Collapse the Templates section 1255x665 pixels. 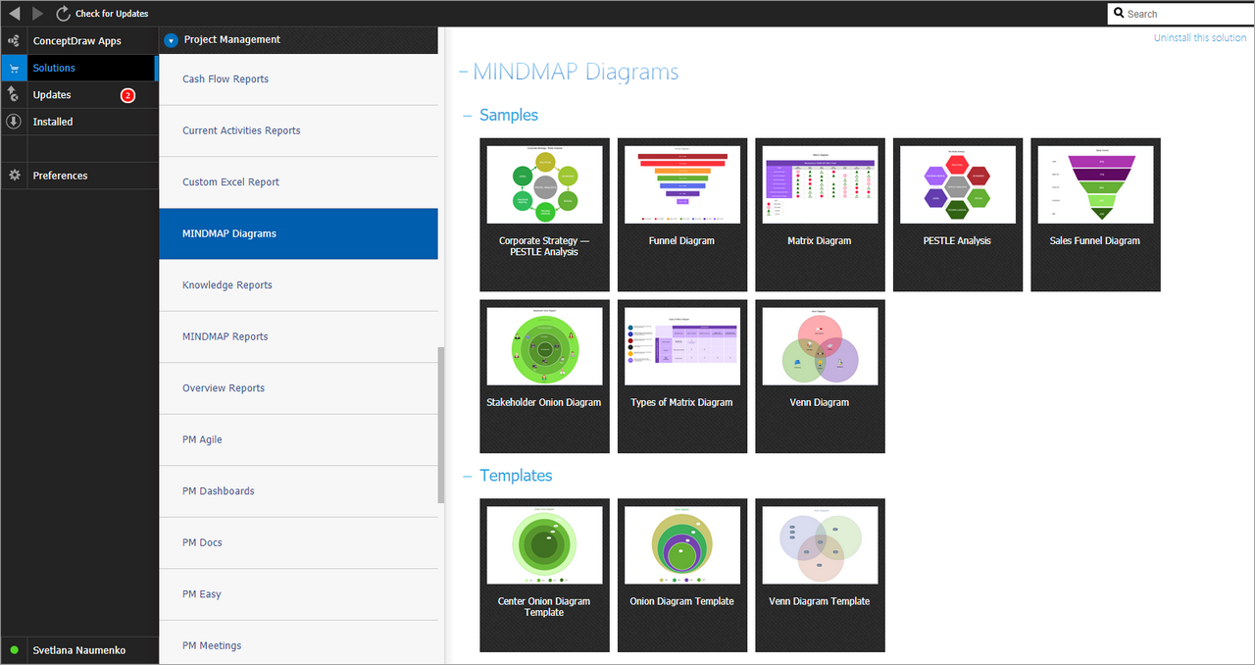[x=468, y=476]
